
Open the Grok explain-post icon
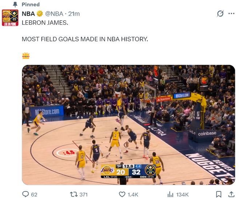point(220,14)
